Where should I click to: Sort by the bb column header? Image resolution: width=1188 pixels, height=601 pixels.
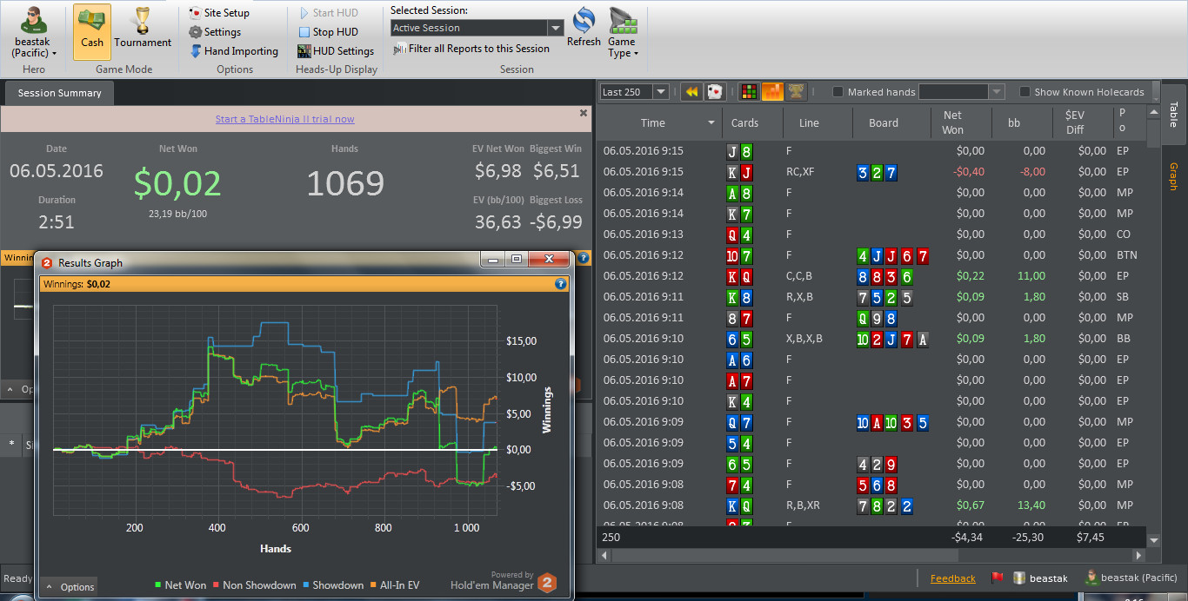(x=1014, y=123)
